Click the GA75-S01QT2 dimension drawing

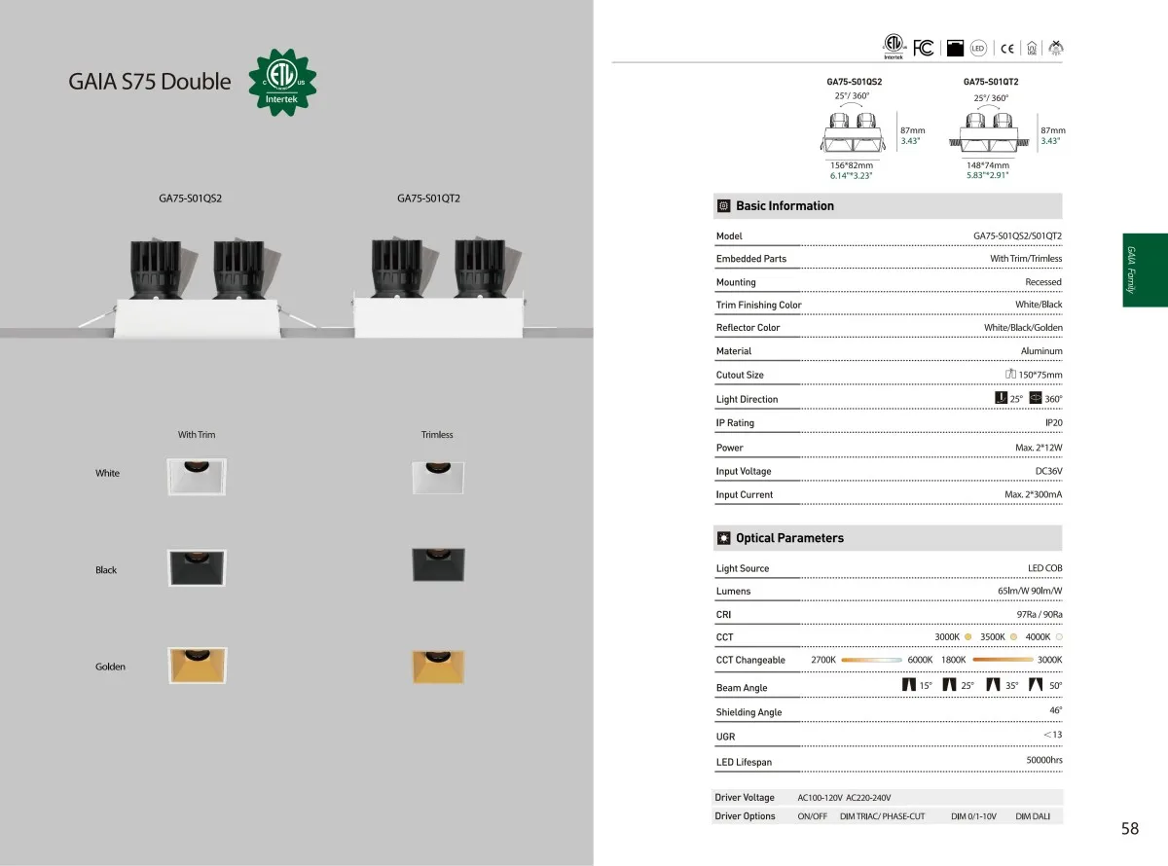tap(989, 133)
